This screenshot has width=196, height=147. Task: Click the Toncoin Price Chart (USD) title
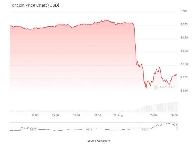tap(34, 5)
